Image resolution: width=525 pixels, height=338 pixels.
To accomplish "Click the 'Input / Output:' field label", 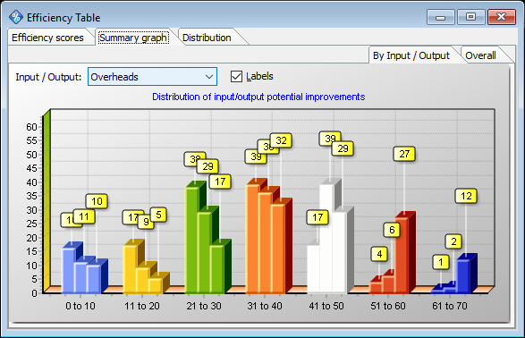I will click(x=48, y=77).
